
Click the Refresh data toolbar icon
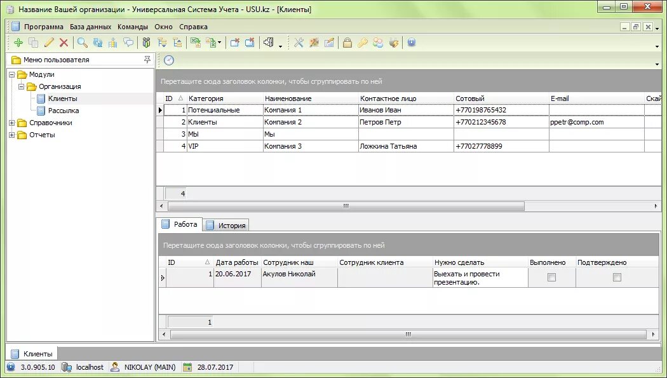pos(98,43)
